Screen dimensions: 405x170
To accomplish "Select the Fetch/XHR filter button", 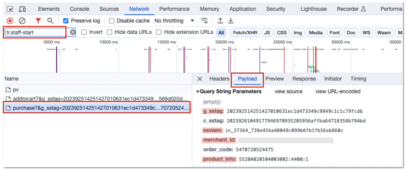I will click(x=245, y=33).
